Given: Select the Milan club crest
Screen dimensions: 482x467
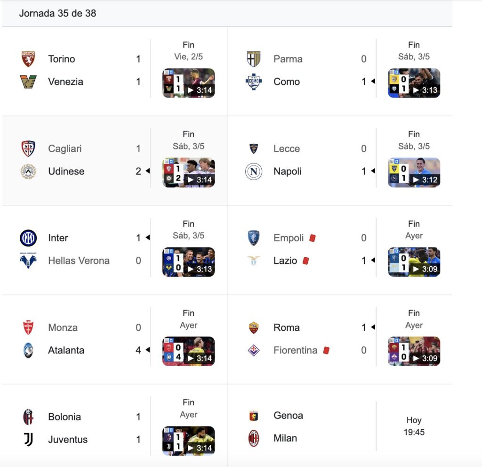Looking at the screenshot, I should point(254,438).
